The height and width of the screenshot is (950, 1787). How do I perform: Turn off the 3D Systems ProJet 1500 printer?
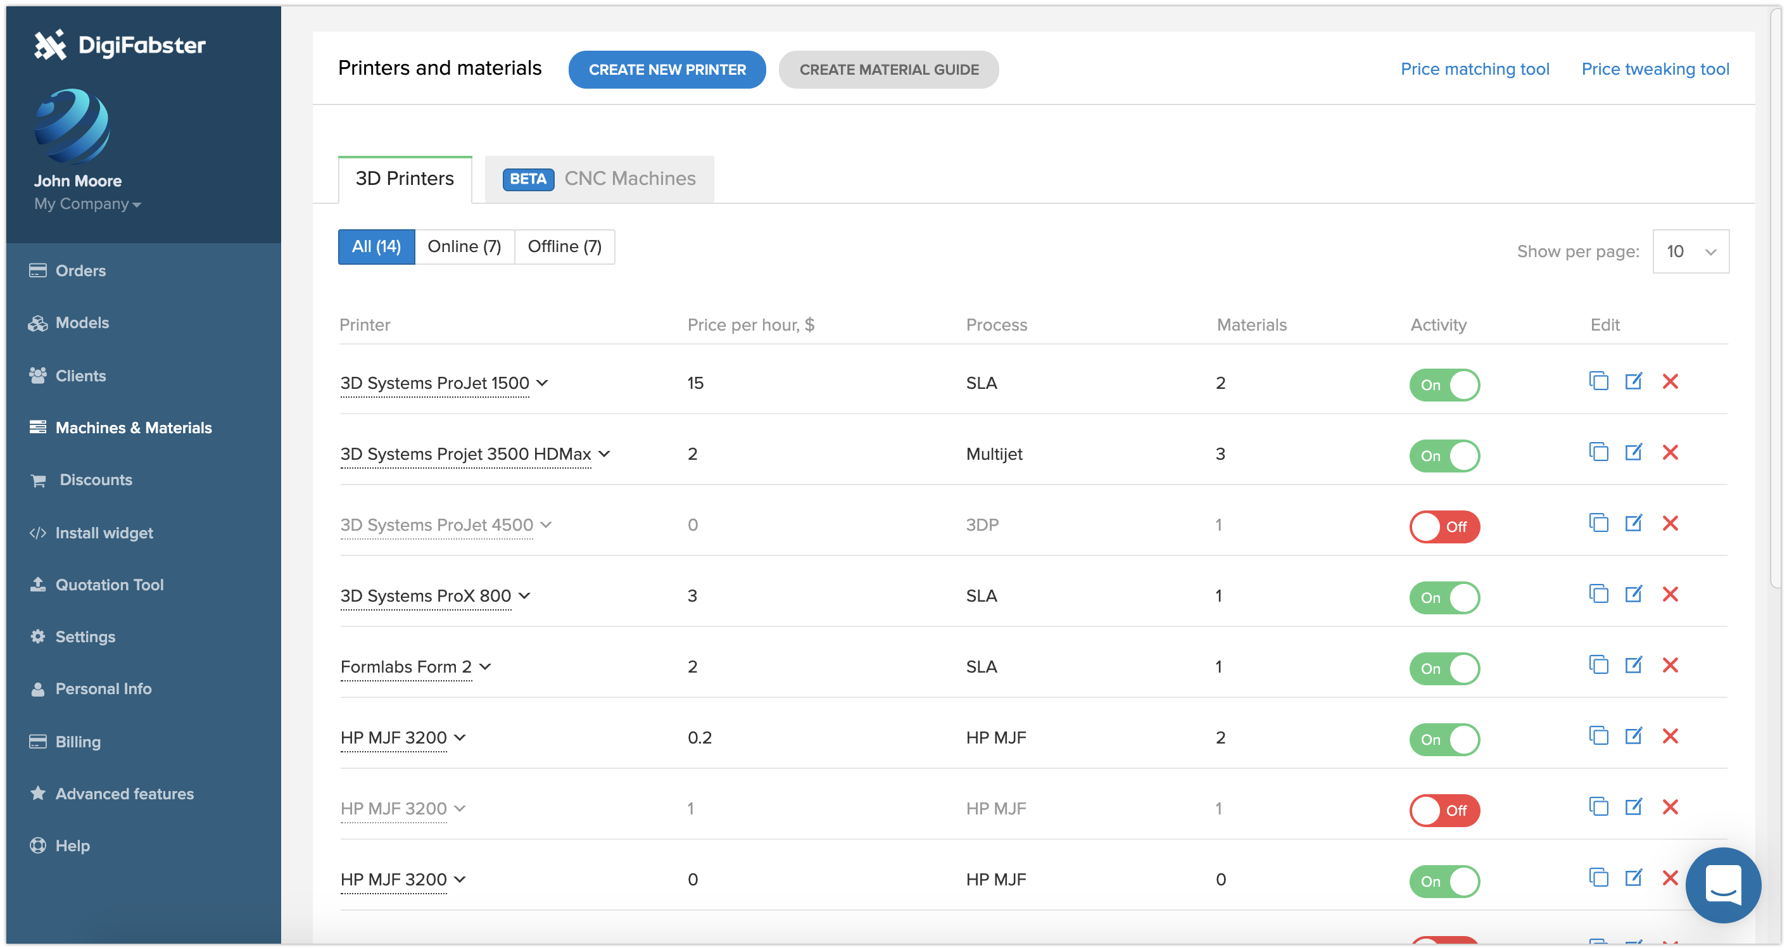pyautogui.click(x=1444, y=385)
